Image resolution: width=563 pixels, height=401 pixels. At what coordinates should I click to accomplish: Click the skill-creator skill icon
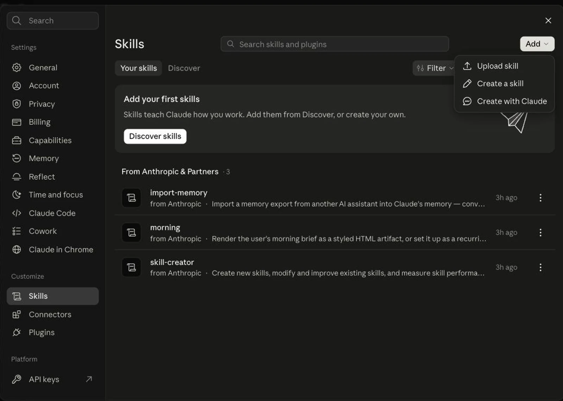click(x=131, y=267)
